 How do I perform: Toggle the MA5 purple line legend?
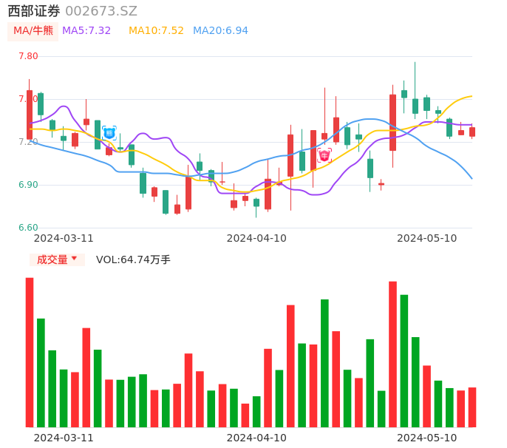(86, 31)
